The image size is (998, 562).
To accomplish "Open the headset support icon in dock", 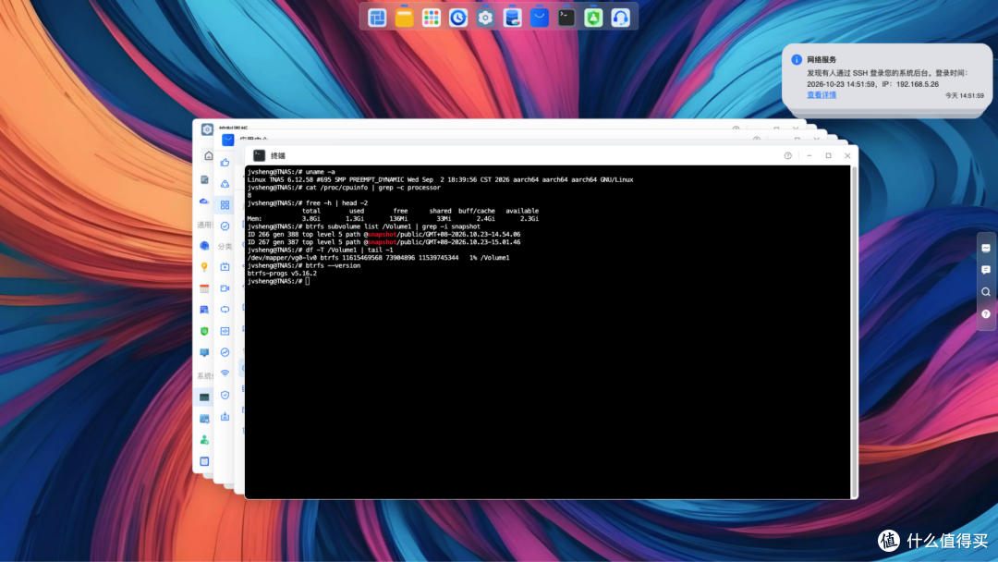I will (x=621, y=18).
